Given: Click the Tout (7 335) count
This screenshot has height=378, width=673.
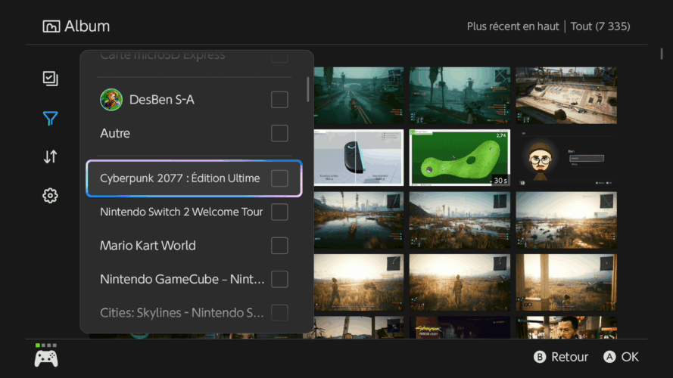Looking at the screenshot, I should pyautogui.click(x=600, y=26).
